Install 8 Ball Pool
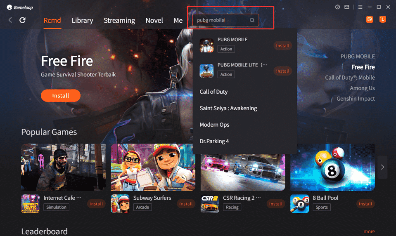The image size is (396, 236). pos(365,204)
